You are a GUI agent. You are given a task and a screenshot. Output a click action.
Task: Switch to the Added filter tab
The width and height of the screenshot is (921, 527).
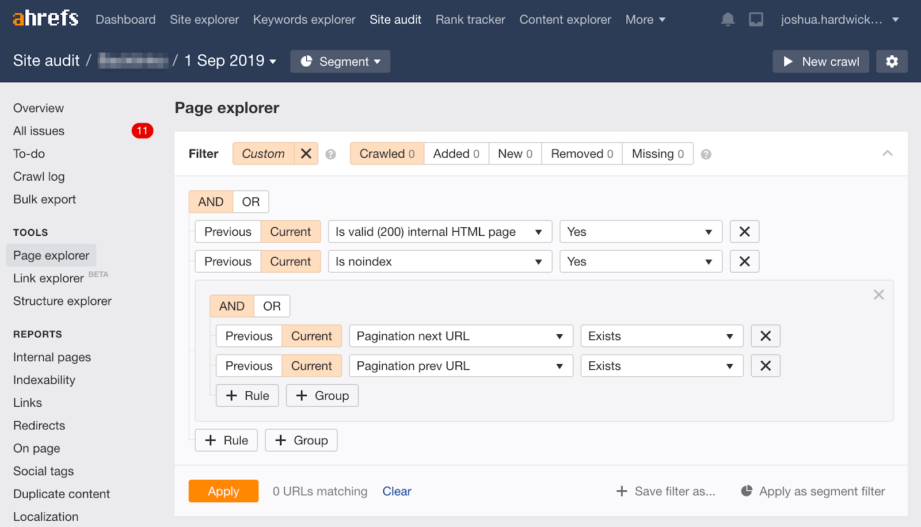coord(455,154)
